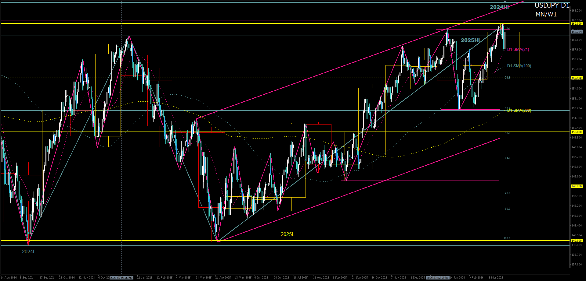586x281 pixels.
Task: Click the 159.234 current price tag
Action: pyautogui.click(x=576, y=32)
